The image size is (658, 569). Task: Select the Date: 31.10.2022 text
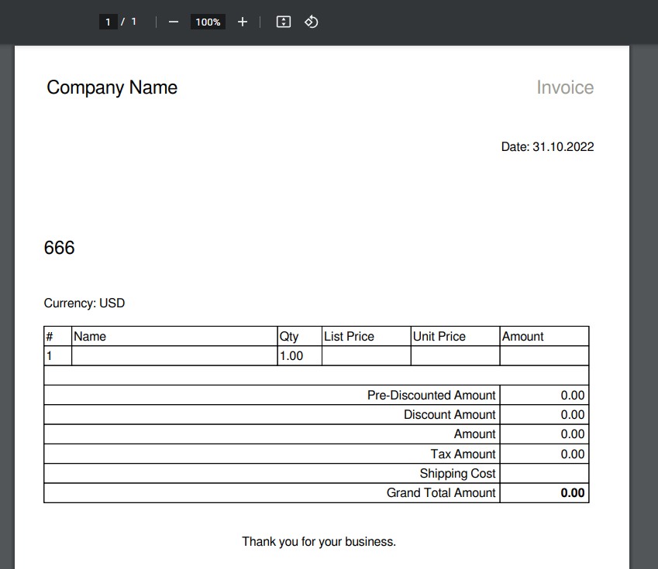[x=547, y=146]
